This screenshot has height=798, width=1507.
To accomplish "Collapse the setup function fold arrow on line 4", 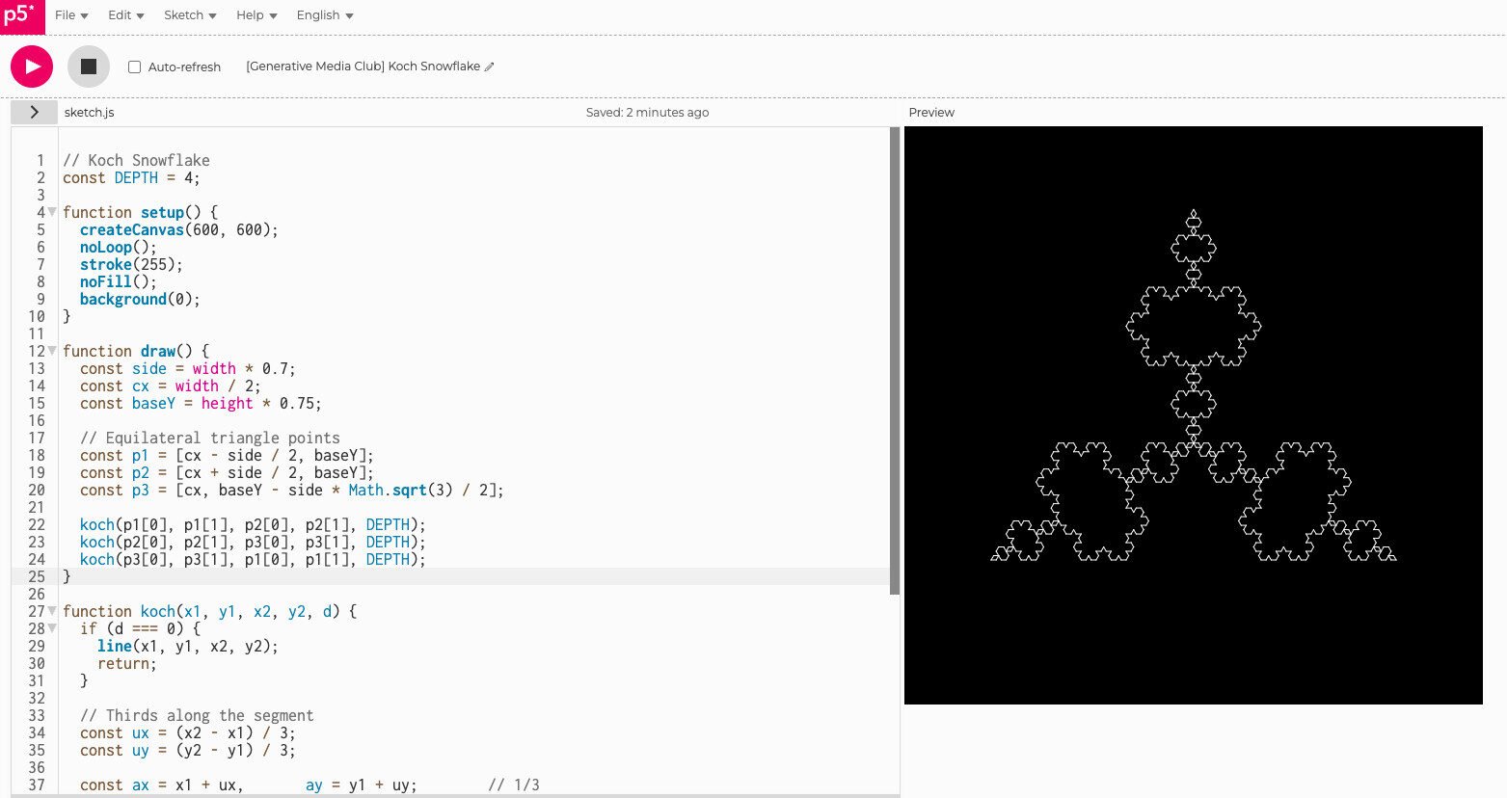I will pyautogui.click(x=52, y=212).
